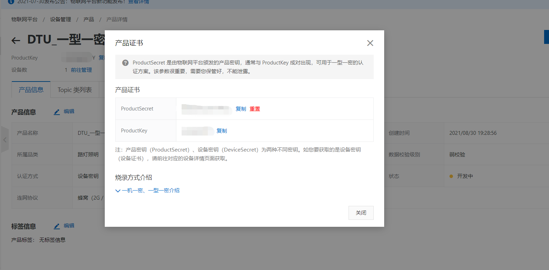The image size is (549, 270).
Task: Select 弱校验 value
Action: click(x=457, y=155)
